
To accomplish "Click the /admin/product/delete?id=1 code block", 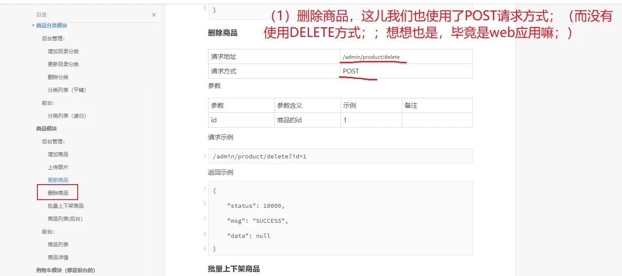I will pyautogui.click(x=340, y=156).
